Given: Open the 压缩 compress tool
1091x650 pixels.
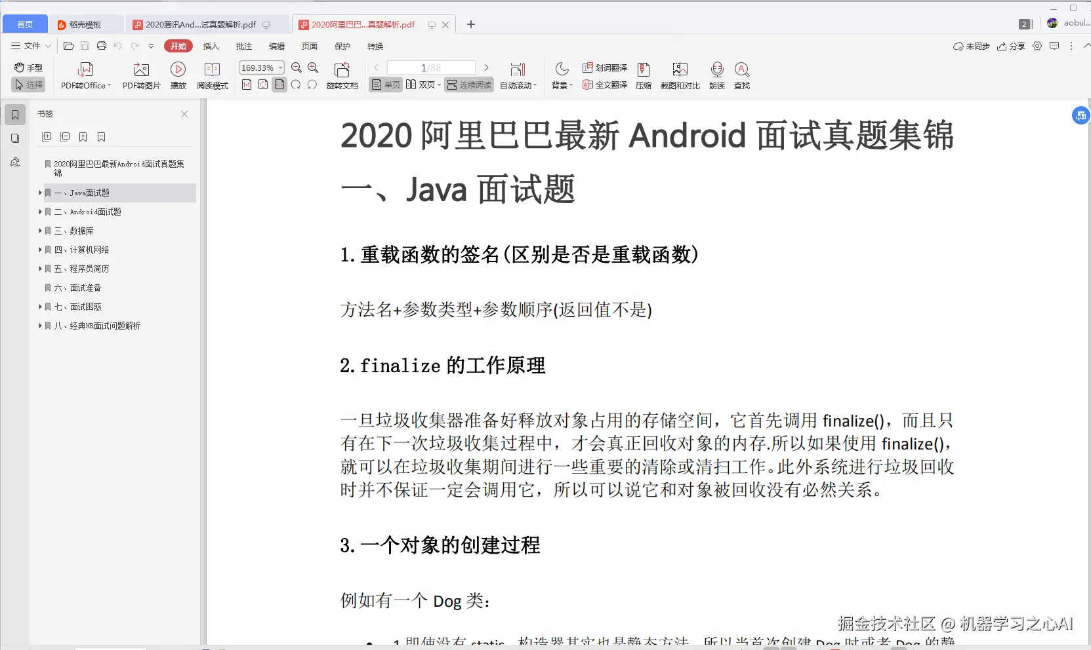Looking at the screenshot, I should [644, 76].
